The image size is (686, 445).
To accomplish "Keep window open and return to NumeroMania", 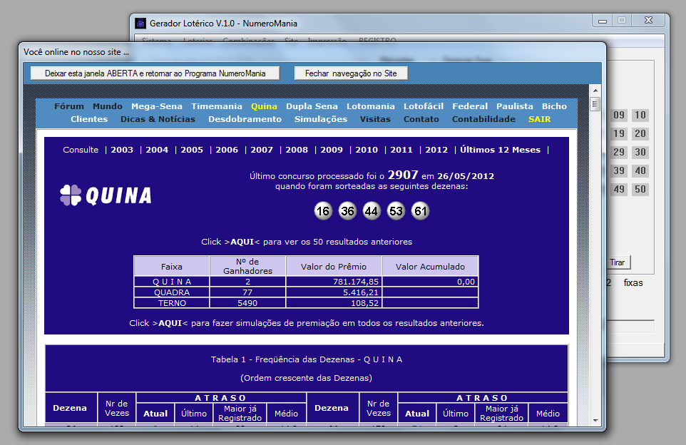I will coord(155,73).
